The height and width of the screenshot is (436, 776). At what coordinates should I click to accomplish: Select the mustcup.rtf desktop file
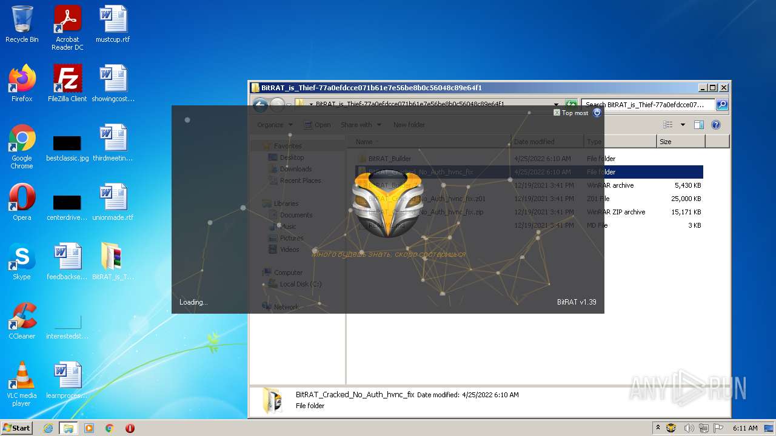pos(113,24)
